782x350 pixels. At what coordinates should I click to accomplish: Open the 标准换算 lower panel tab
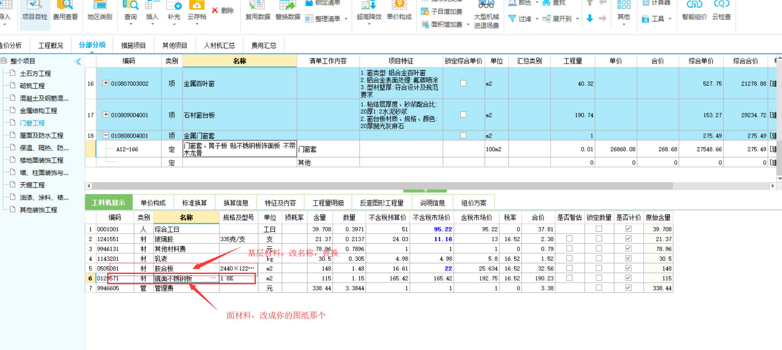pos(194,203)
